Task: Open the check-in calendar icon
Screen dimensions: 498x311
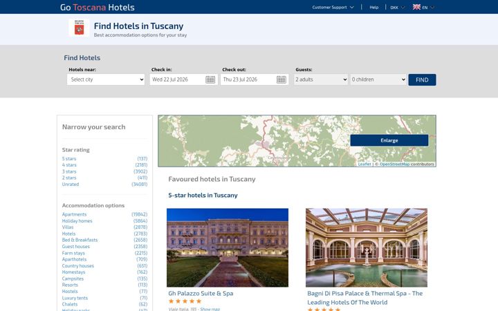Action: (210, 79)
